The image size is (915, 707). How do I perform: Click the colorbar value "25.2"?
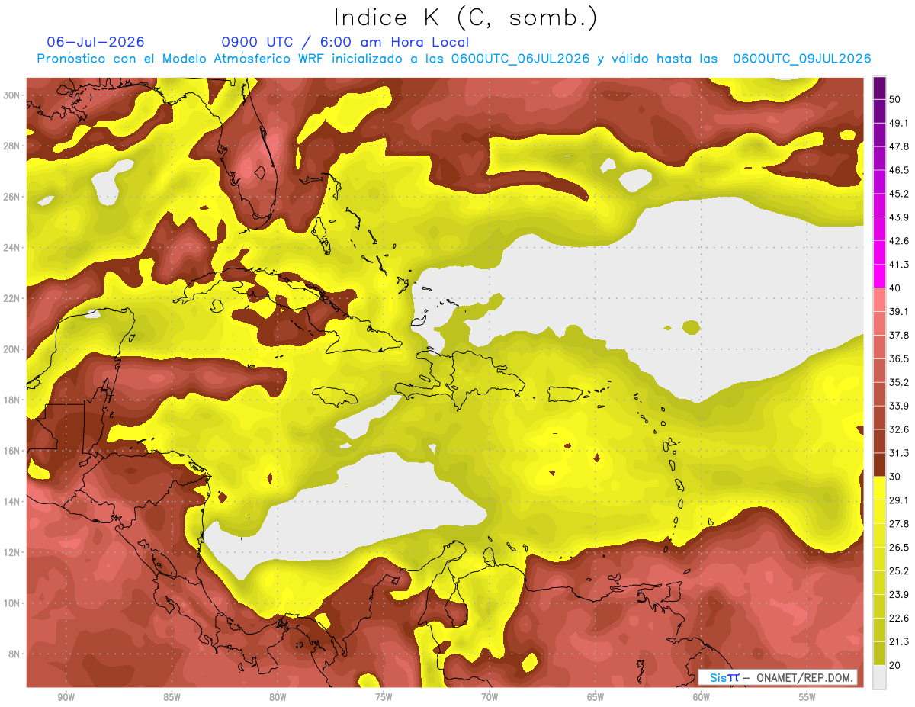click(x=899, y=571)
